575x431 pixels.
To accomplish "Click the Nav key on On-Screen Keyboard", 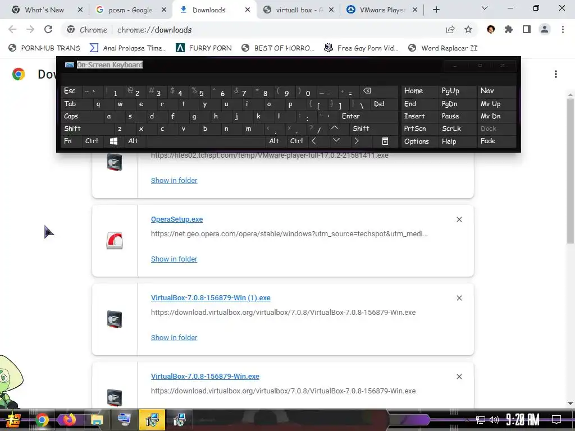I will 496,91.
